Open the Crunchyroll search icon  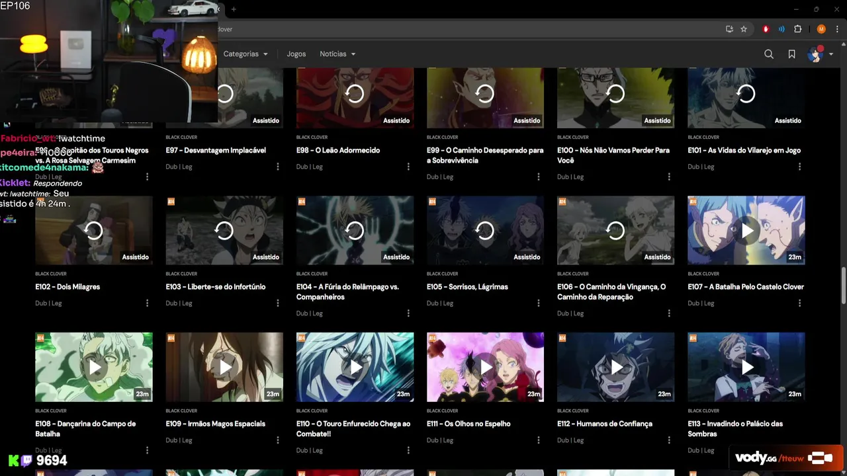(769, 54)
